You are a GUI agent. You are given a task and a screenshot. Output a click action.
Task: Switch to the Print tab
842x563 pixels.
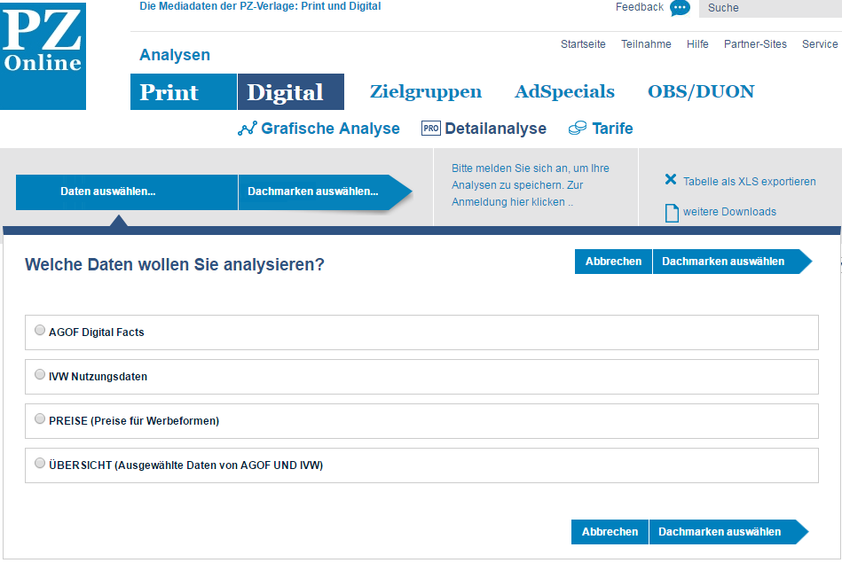(x=183, y=92)
